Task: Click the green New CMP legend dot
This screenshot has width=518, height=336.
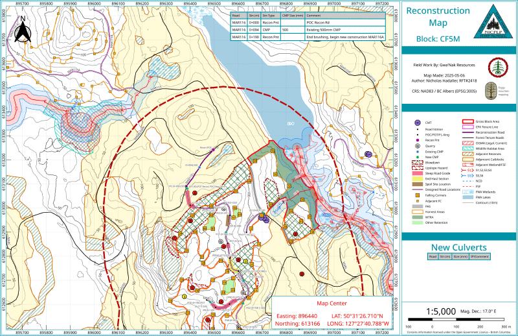Action: 418,157
